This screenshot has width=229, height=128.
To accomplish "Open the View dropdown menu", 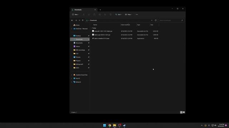I will [128, 15].
